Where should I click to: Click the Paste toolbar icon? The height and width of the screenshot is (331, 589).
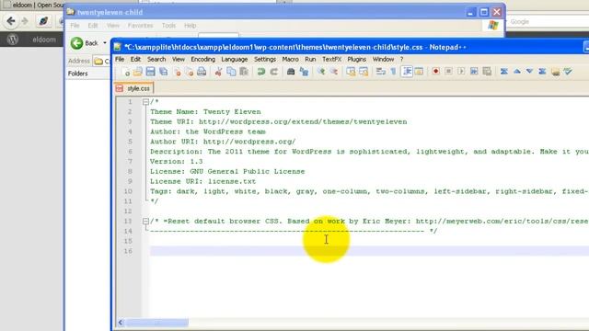click(244, 72)
